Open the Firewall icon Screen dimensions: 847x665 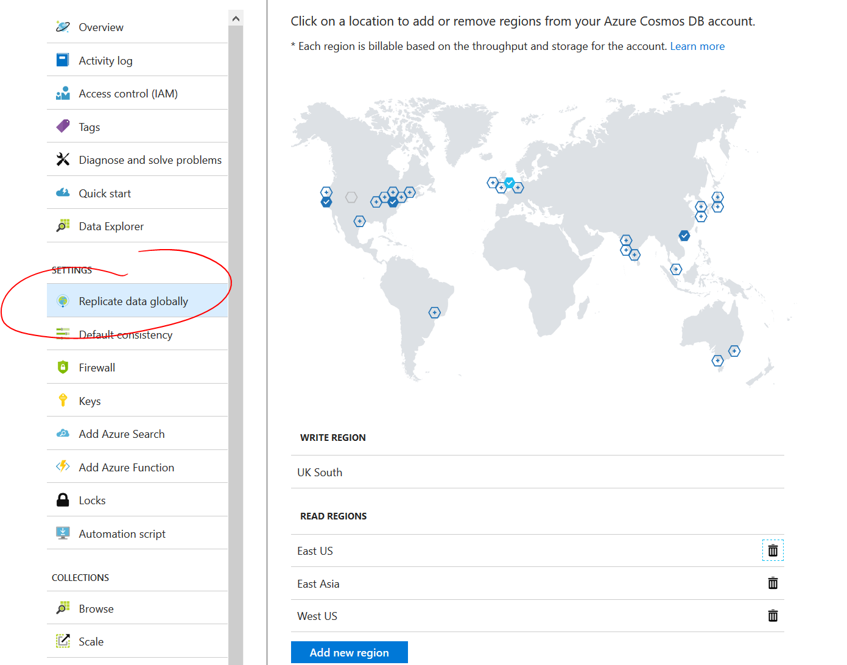[x=63, y=367]
